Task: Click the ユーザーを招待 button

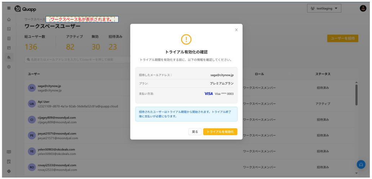Action: (342, 38)
